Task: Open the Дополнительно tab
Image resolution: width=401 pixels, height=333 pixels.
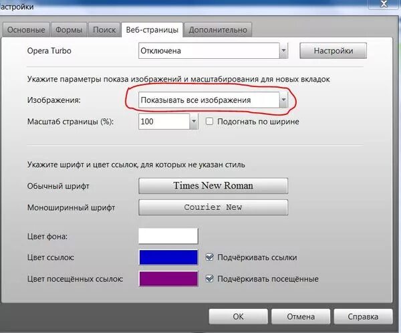Action: 218,29
